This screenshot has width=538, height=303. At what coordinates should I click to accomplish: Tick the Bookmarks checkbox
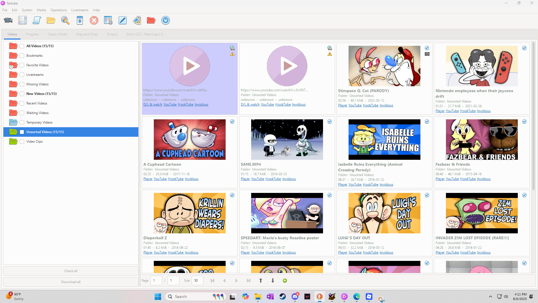pos(22,56)
